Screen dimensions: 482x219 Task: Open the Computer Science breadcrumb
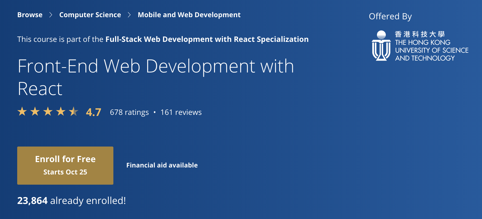click(90, 15)
